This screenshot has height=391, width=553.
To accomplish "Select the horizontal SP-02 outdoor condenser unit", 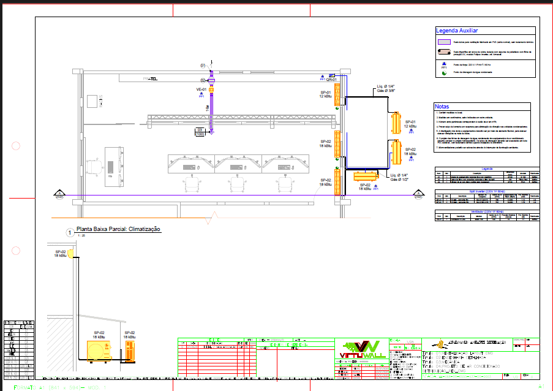I will coord(366,177).
